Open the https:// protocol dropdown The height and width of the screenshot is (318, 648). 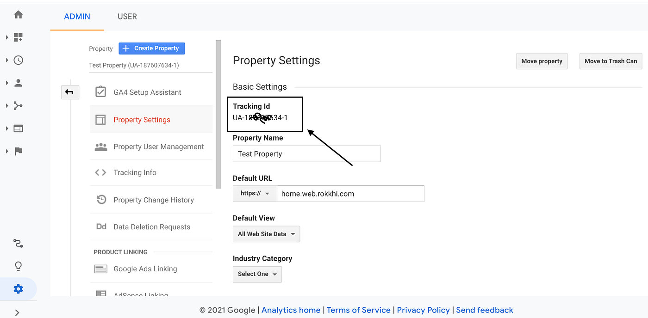(x=255, y=194)
